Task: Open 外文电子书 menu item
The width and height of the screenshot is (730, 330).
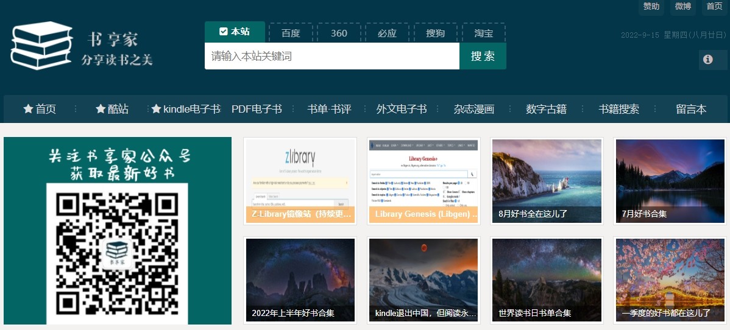Action: [402, 109]
